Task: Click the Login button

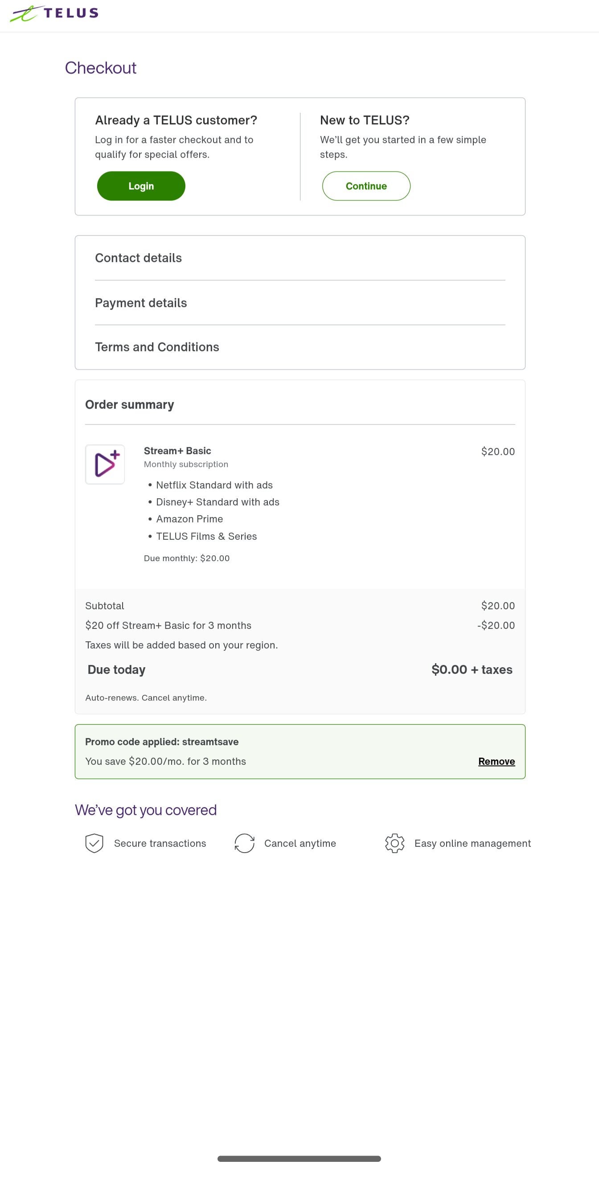Action: 141,185
